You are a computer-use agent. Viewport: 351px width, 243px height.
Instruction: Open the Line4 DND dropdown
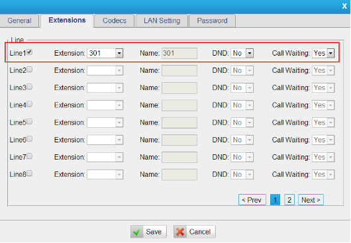point(242,105)
